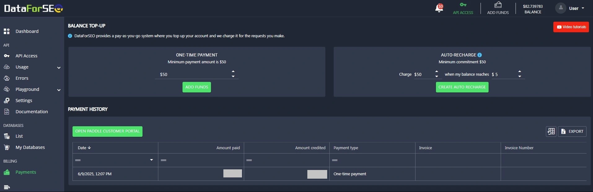Sort by Amount paid column header
The height and width of the screenshot is (192, 593).
201,148
